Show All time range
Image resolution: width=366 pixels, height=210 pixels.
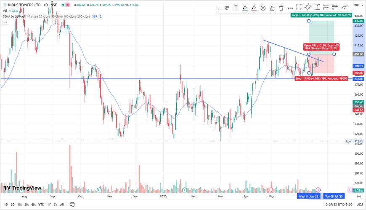coord(62,205)
